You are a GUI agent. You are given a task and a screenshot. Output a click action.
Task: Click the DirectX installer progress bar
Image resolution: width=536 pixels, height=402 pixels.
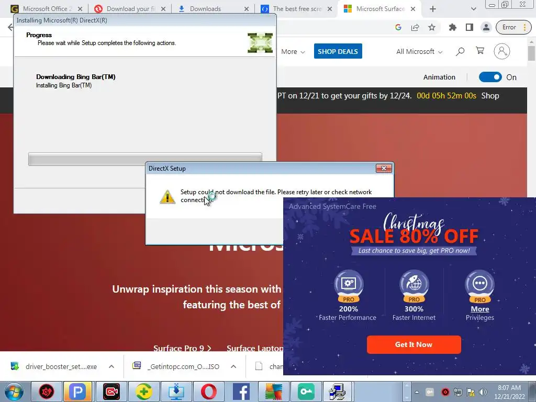145,159
